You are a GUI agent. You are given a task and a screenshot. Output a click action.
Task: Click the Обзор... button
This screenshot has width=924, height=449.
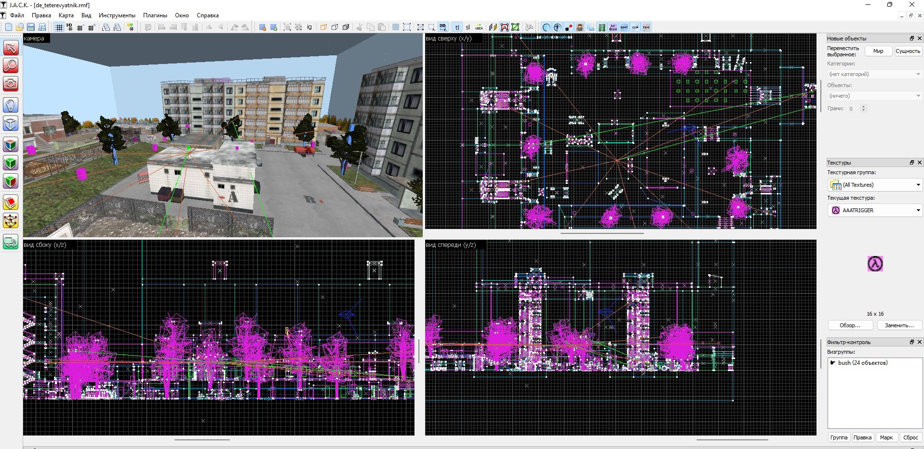(850, 325)
